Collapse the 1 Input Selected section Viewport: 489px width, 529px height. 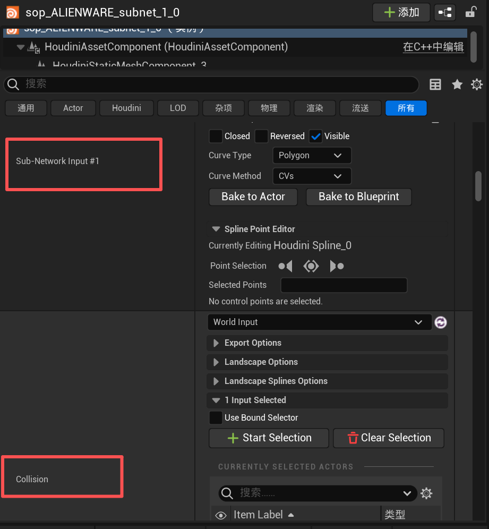(x=216, y=400)
